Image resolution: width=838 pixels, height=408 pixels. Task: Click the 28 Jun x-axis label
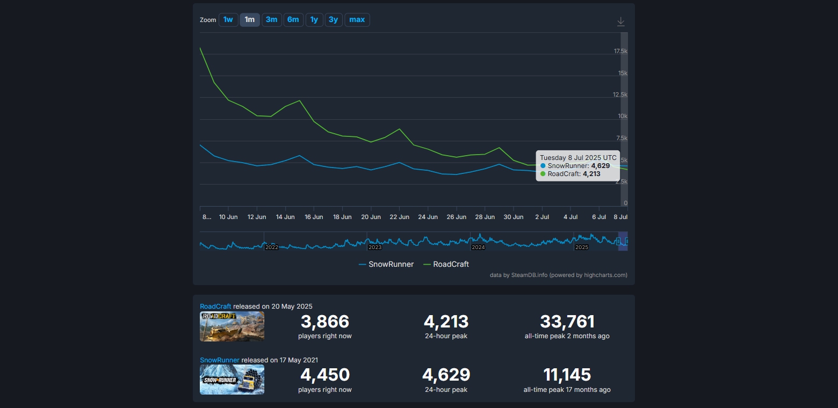click(x=485, y=217)
